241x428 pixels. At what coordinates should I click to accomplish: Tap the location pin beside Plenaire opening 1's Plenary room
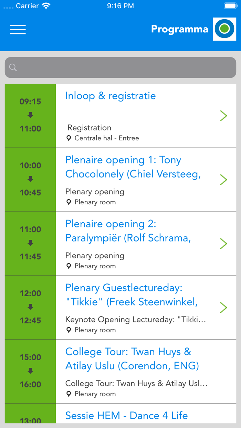[x=69, y=202]
